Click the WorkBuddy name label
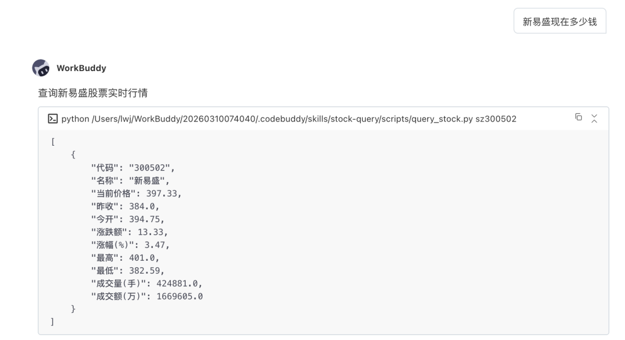This screenshot has height=340, width=625. tap(82, 68)
